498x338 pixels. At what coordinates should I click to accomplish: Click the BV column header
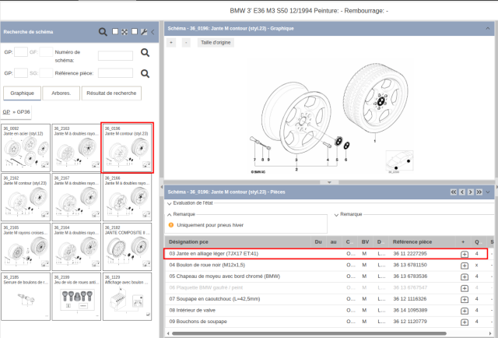pos(365,242)
